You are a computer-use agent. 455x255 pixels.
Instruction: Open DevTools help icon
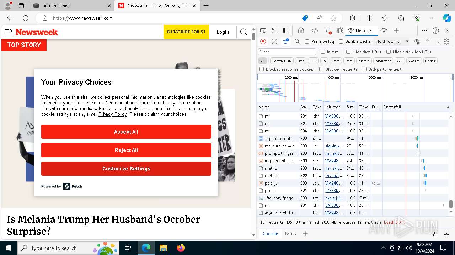point(436,30)
